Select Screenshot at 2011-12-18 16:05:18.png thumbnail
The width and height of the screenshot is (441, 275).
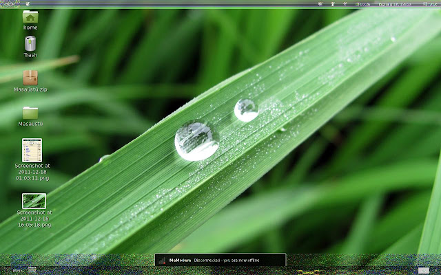(34, 201)
